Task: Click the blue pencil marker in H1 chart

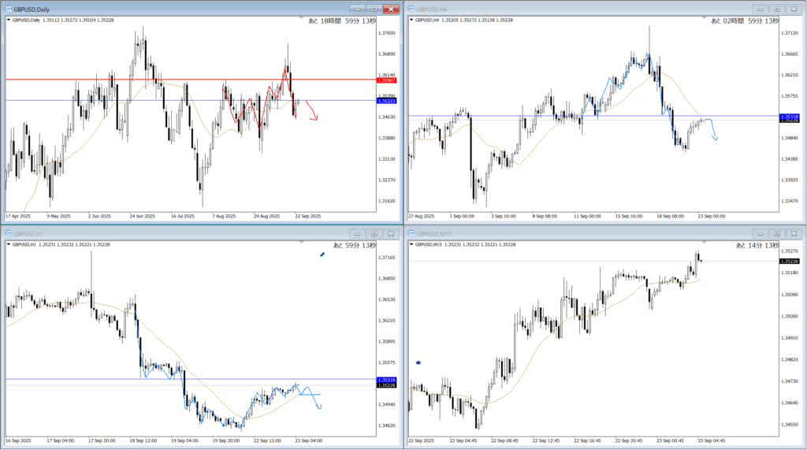Action: 322,255
